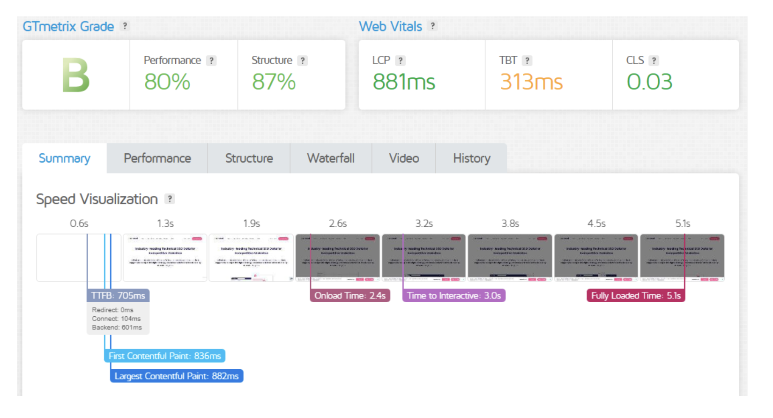Click the 80% Performance score
Image resolution: width=773 pixels, height=418 pixels.
pyautogui.click(x=167, y=82)
